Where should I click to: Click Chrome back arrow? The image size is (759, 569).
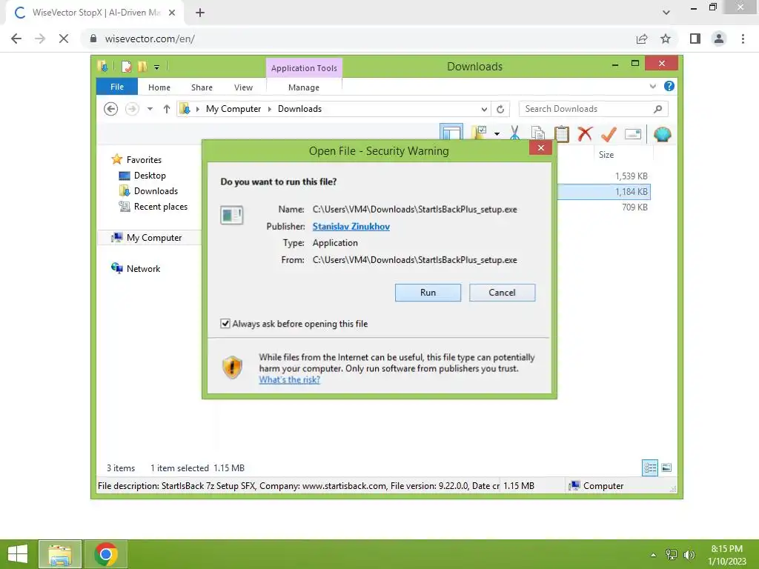click(x=16, y=39)
